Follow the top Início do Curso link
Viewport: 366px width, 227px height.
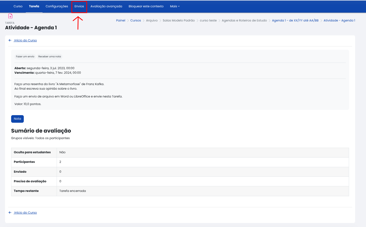pyautogui.click(x=25, y=40)
